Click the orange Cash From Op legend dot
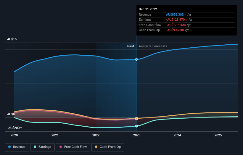Screen dimensions: 243x155 coord(96,147)
